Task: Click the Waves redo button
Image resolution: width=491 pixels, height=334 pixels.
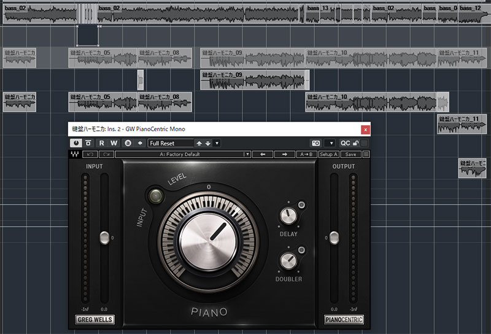Action: [106, 154]
